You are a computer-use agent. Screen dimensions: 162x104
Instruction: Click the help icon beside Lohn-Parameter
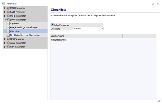52,25
